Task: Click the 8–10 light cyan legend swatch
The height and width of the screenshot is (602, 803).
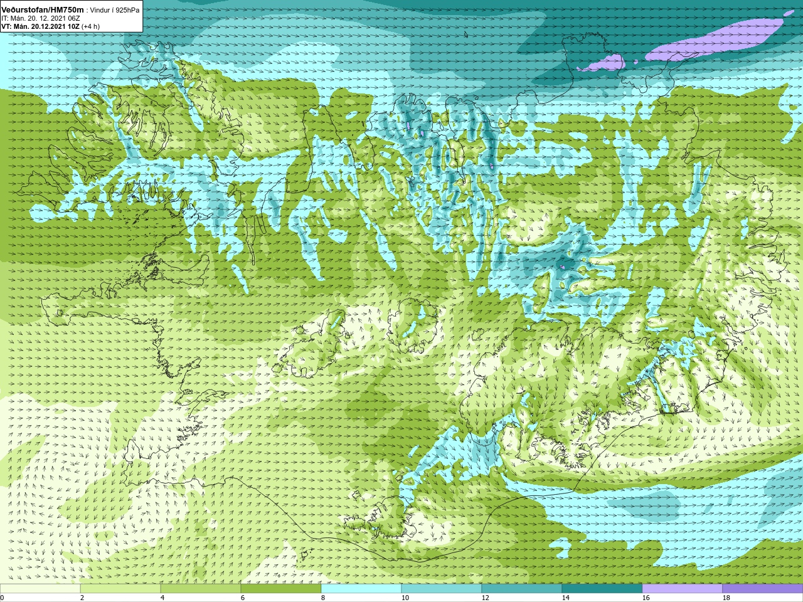Action: tap(361, 589)
